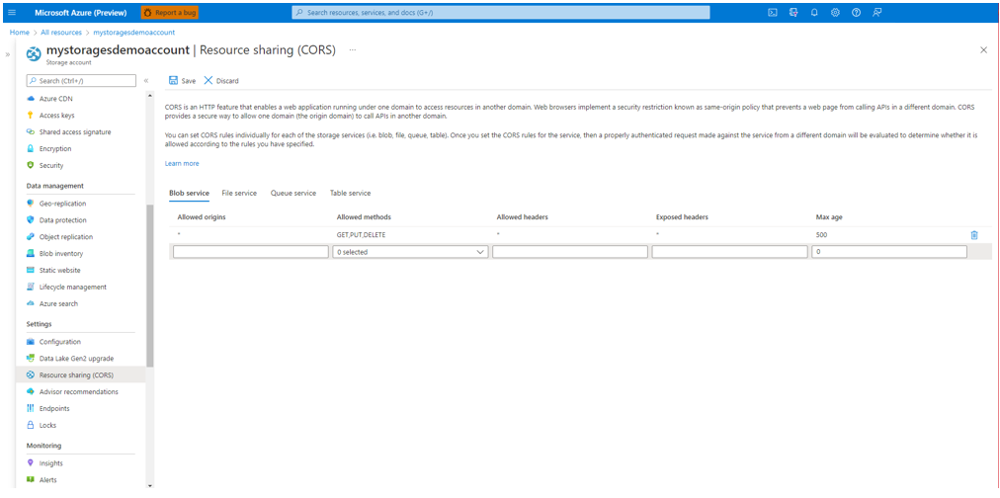Screen dimensions: 1000x498
Task: Switch to the File service tab
Action: click(x=239, y=193)
